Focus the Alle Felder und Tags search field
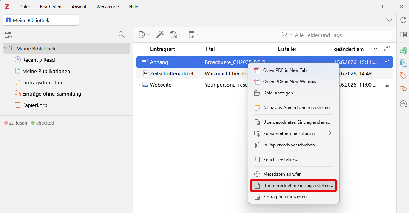 343,35
